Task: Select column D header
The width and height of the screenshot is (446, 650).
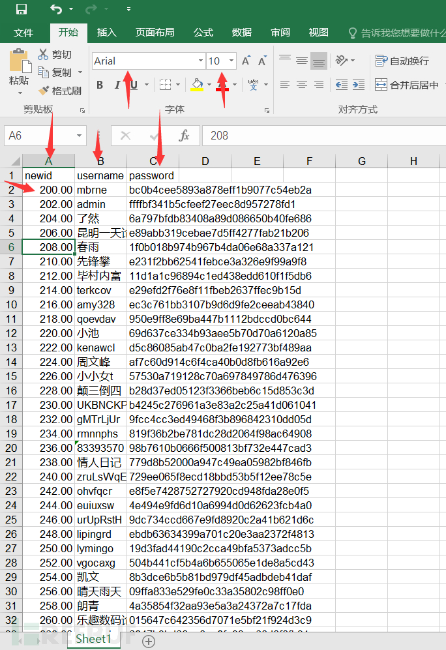Action: coord(205,161)
